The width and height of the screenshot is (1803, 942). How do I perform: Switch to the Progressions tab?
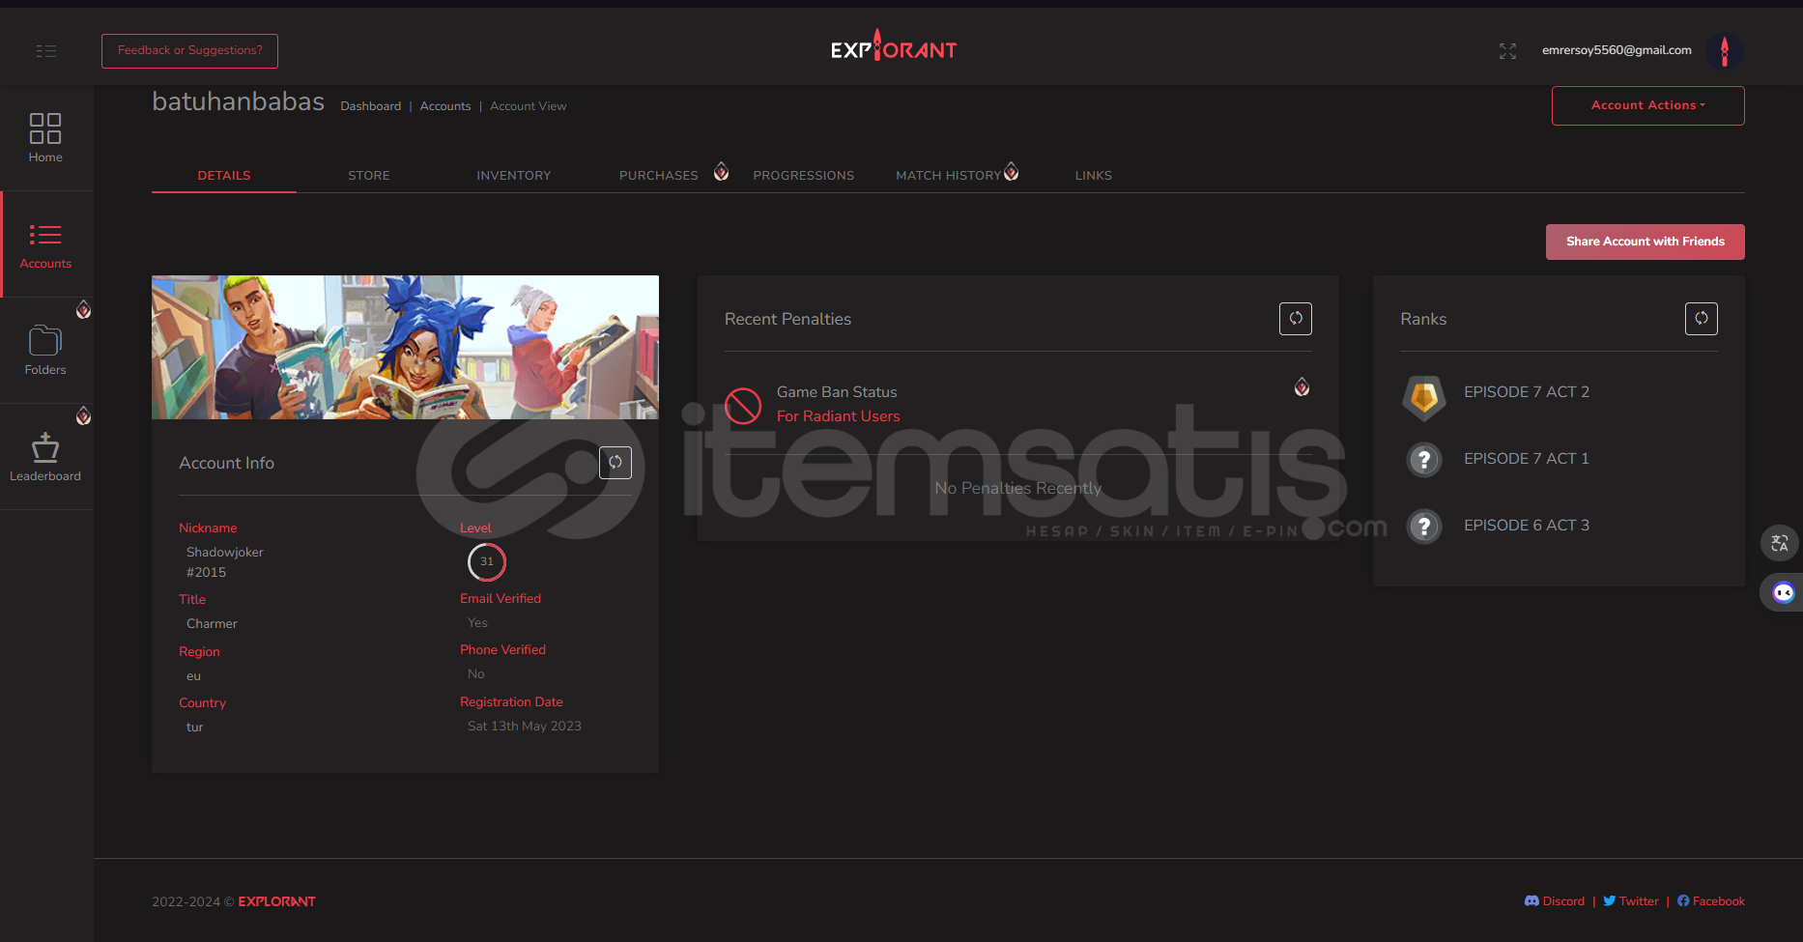804,176
